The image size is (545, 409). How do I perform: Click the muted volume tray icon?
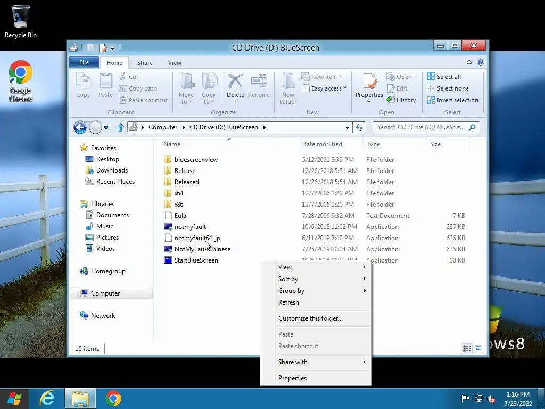point(491,399)
